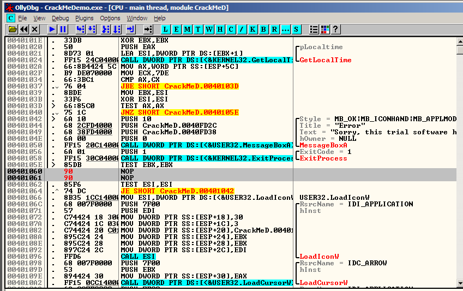463x291 pixels.
Task: Click the Open file folder icon
Action: (x=13, y=29)
